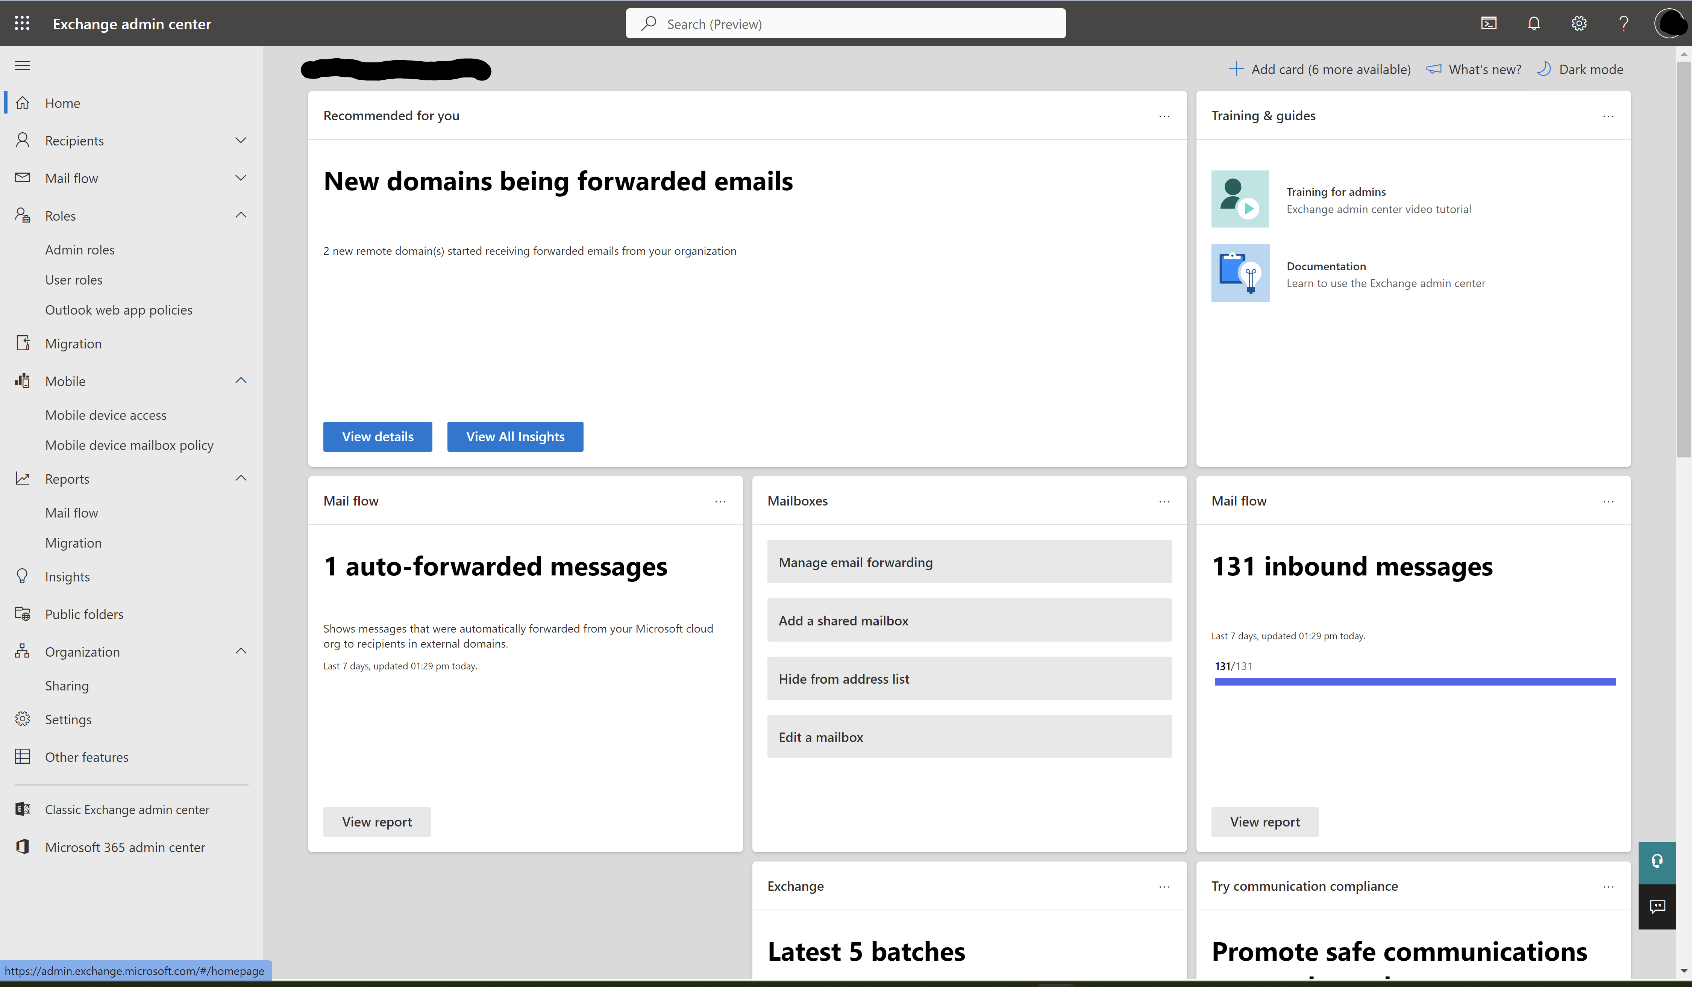Open Recommended for you card options menu

[x=1164, y=116]
